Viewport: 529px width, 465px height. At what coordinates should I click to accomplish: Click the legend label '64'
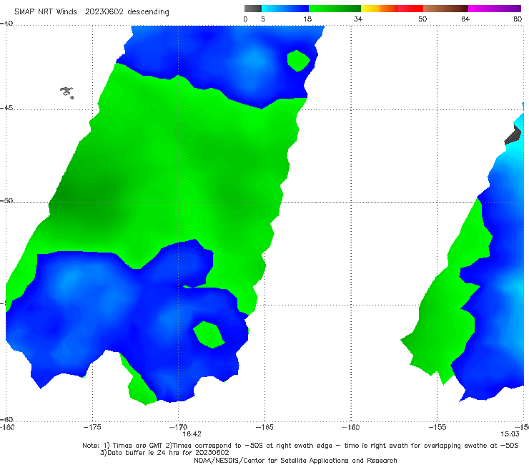pos(465,19)
